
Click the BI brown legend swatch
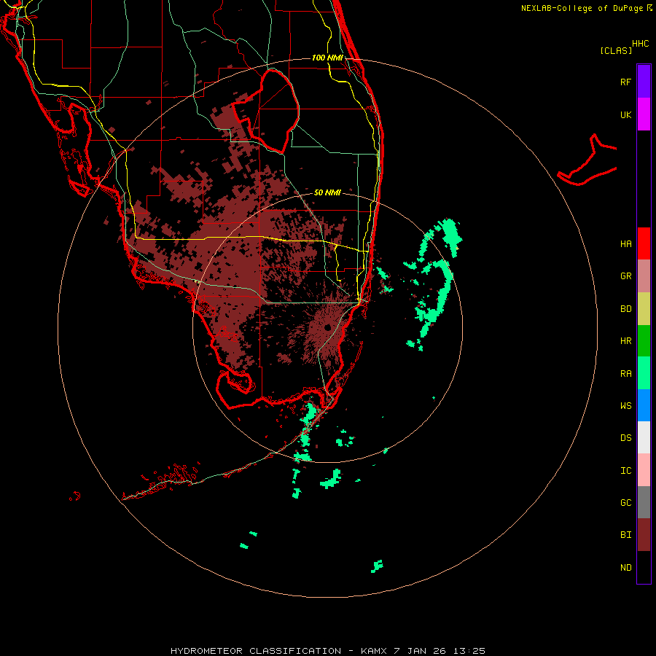[644, 535]
